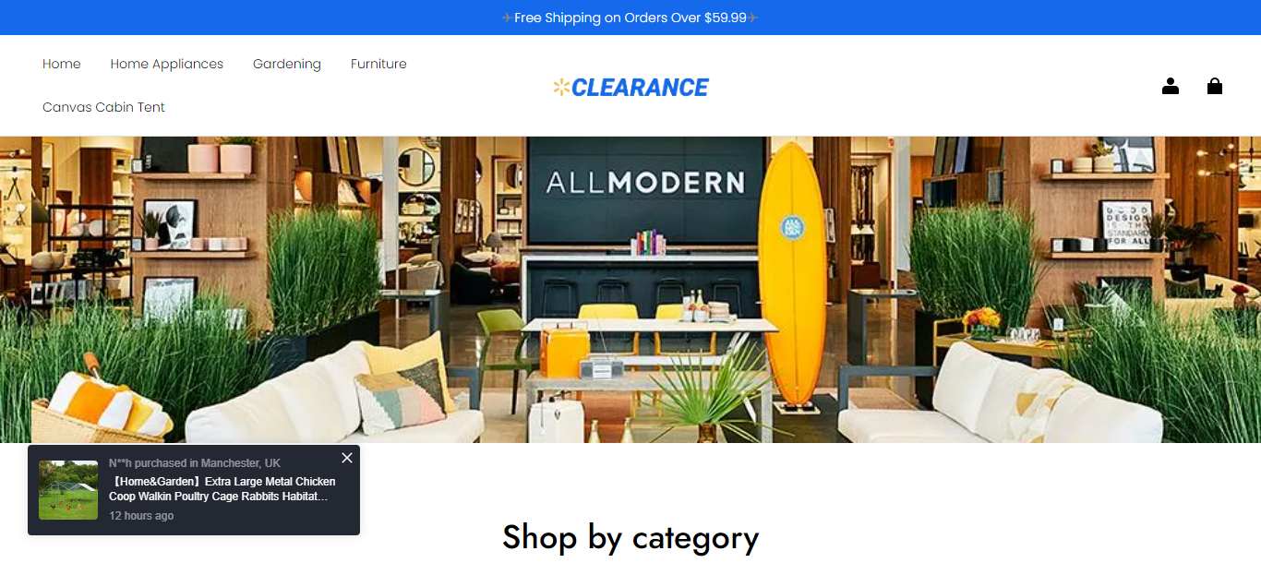This screenshot has height=563, width=1261.
Task: Click 'N**h purchased in Manchester, UK' text
Action: pos(195,463)
